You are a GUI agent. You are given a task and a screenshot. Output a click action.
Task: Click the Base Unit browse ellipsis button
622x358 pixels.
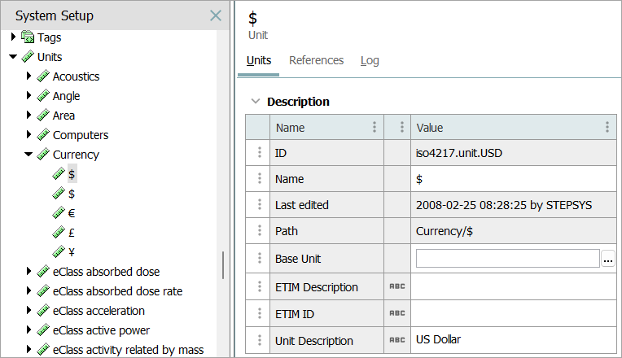coord(607,259)
